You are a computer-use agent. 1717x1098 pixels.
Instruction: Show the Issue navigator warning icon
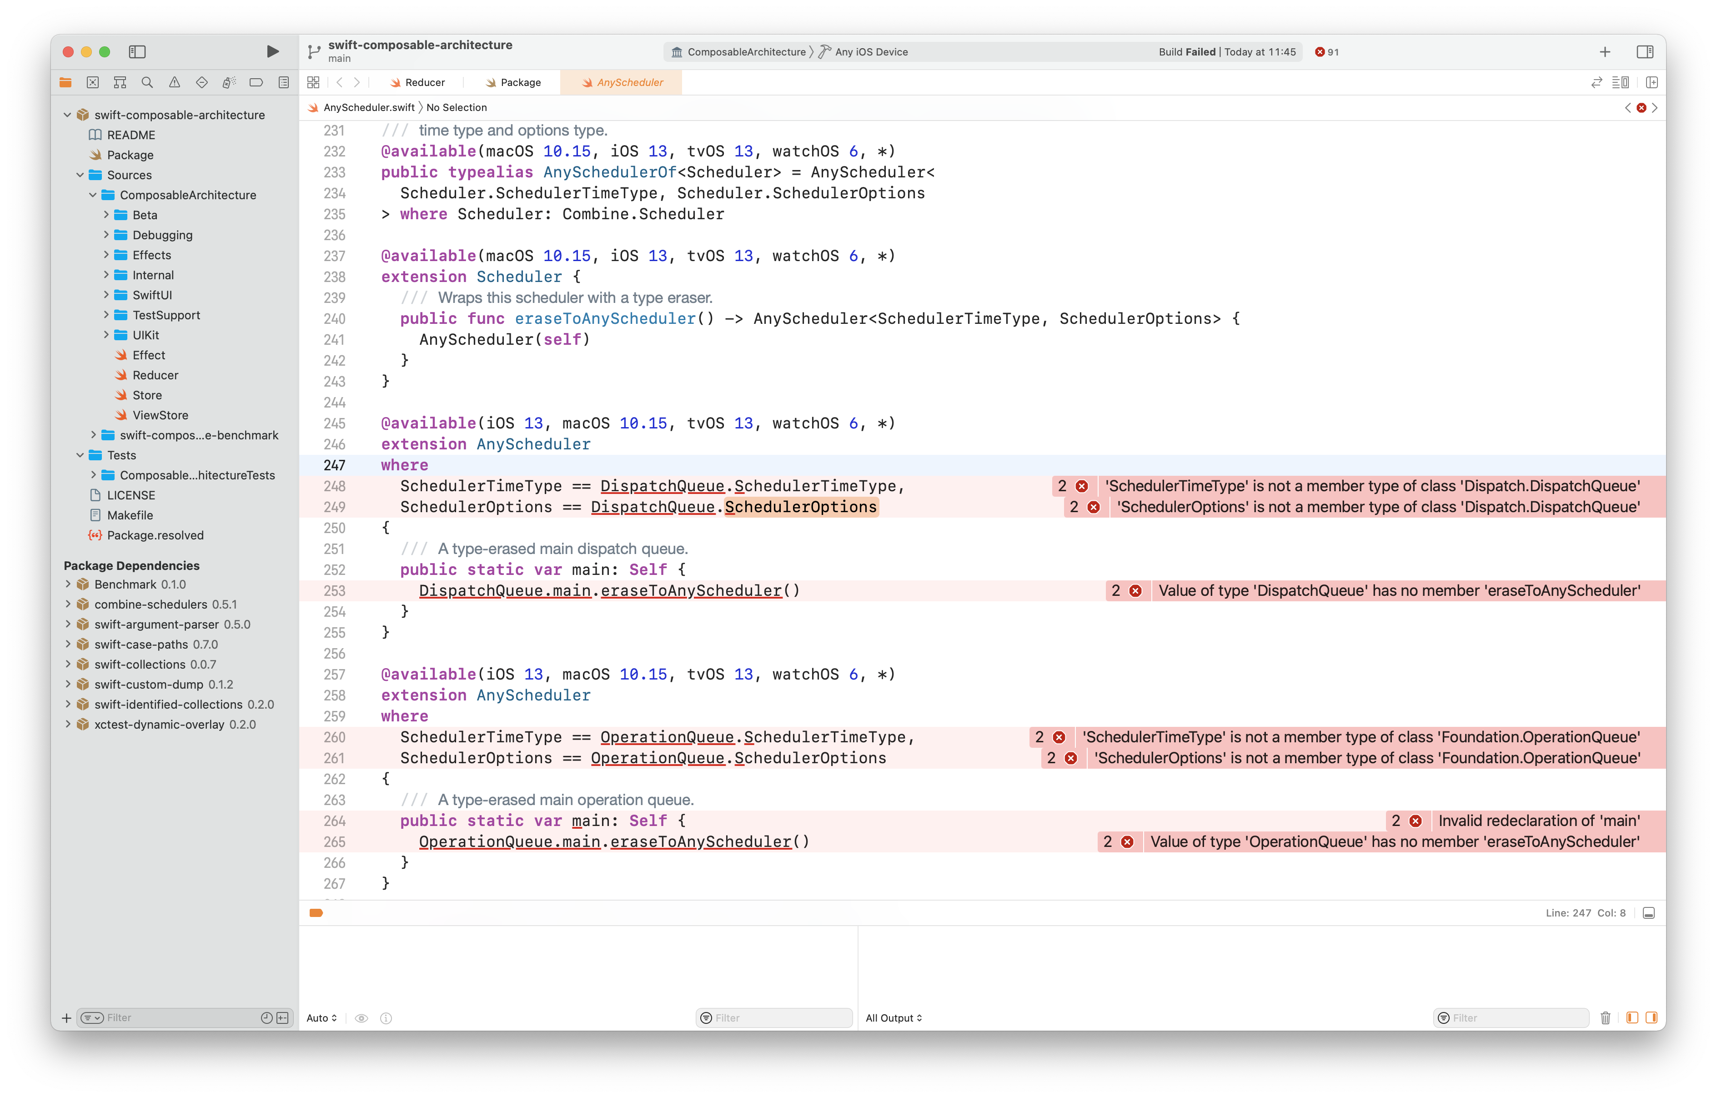point(175,82)
